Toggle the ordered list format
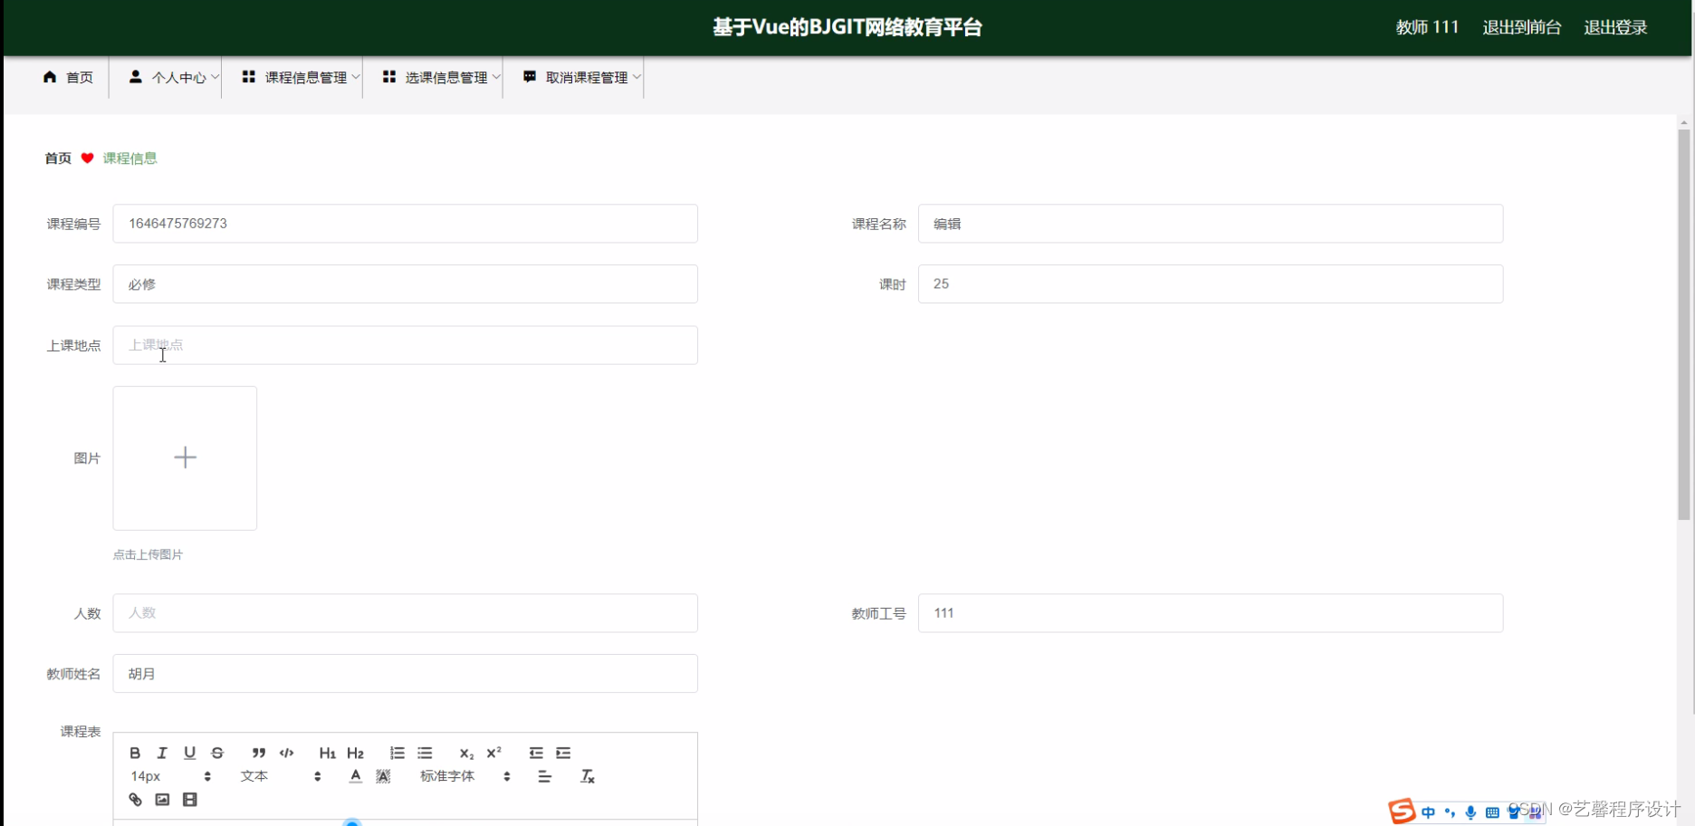The height and width of the screenshot is (826, 1695). point(397,753)
